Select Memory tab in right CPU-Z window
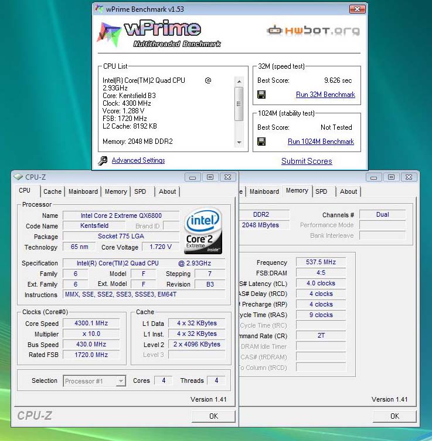 (297, 191)
